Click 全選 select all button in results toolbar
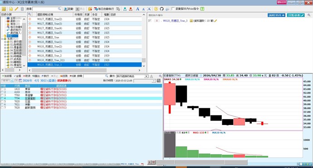This screenshot has width=313, height=168. click(x=17, y=76)
